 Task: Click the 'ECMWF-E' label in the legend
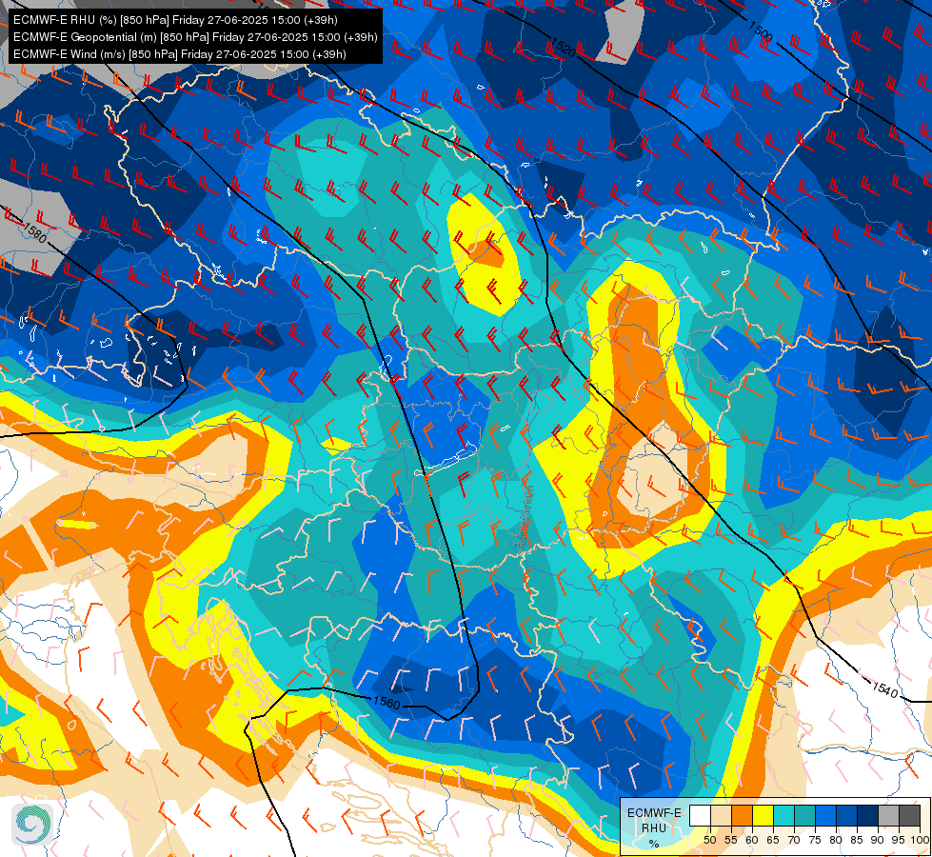click(x=654, y=813)
